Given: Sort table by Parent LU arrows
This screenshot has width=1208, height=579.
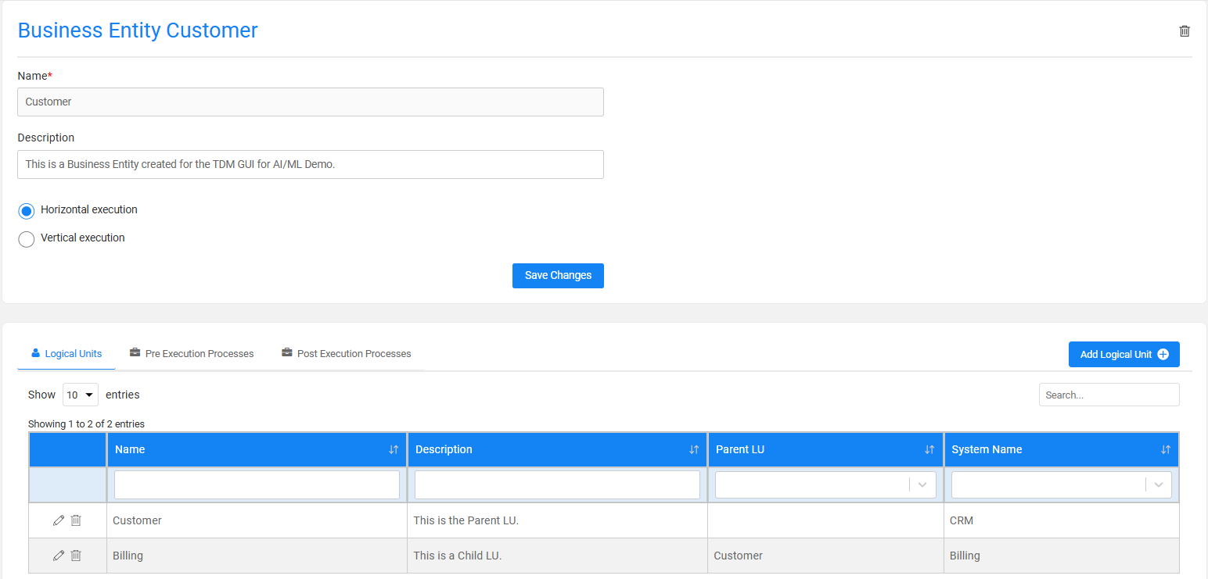Looking at the screenshot, I should point(929,449).
